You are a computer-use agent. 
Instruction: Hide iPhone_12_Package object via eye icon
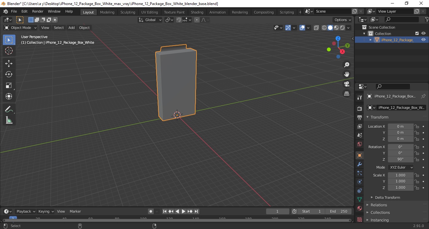pyautogui.click(x=423, y=40)
